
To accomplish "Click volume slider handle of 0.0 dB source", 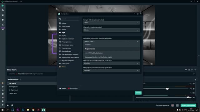I will coord(188,97).
